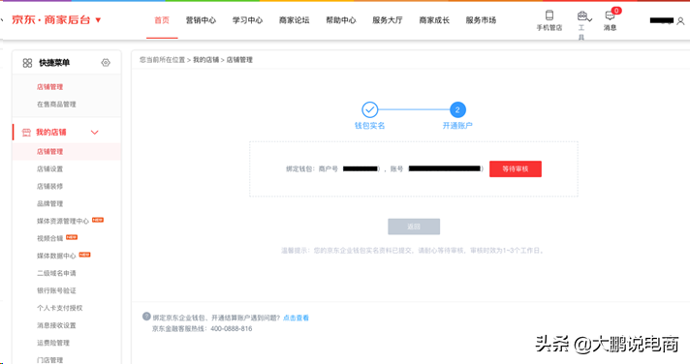Open the 手机管店 phone icon

pyautogui.click(x=549, y=15)
